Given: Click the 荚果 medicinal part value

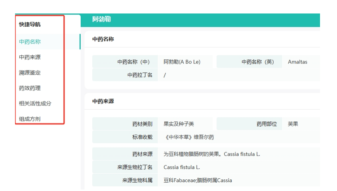Looking at the screenshot, I should pyautogui.click(x=293, y=124).
